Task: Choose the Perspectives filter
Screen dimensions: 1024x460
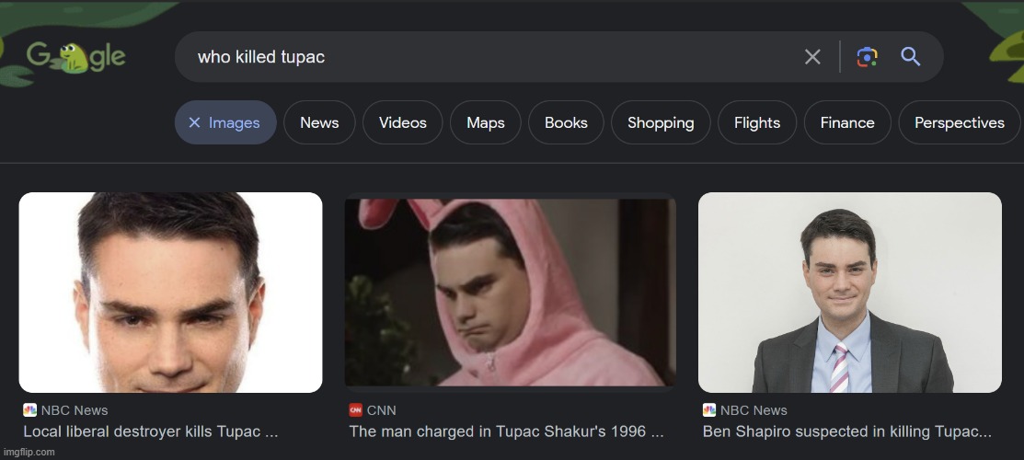Action: pos(959,123)
